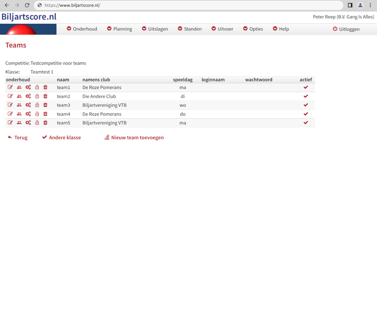This screenshot has width=377, height=309.
Task: Click the settings gears icon for team3
Action: [x=28, y=105]
